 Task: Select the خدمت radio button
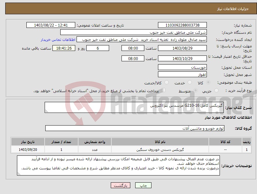(190, 82)
